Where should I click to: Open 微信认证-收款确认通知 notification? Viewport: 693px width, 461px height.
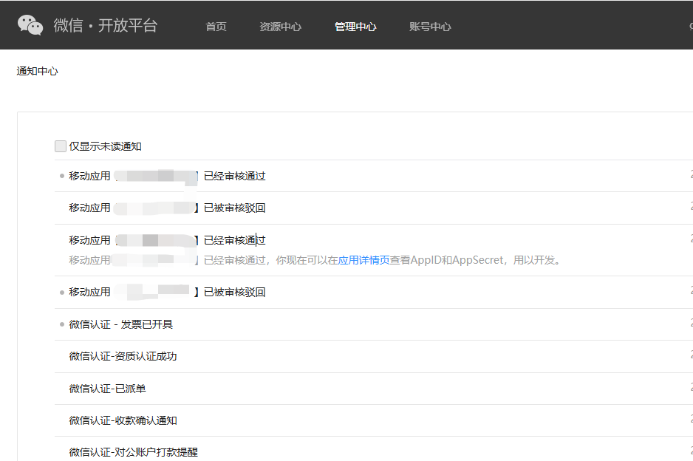(123, 420)
